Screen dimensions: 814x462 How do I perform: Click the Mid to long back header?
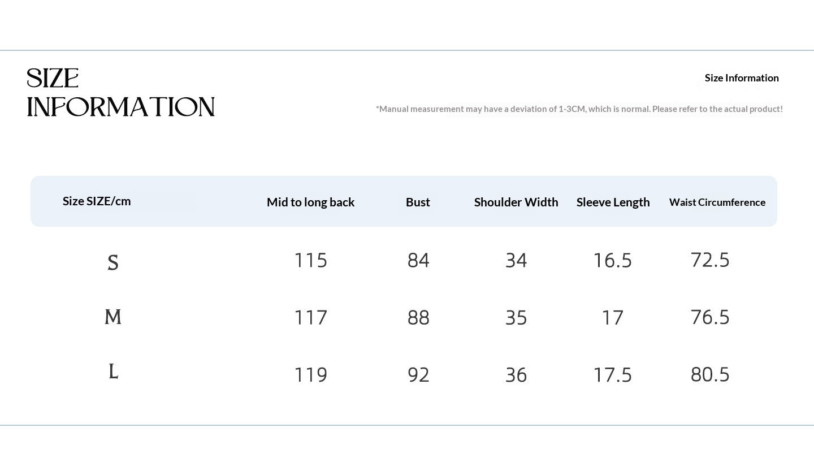(310, 202)
